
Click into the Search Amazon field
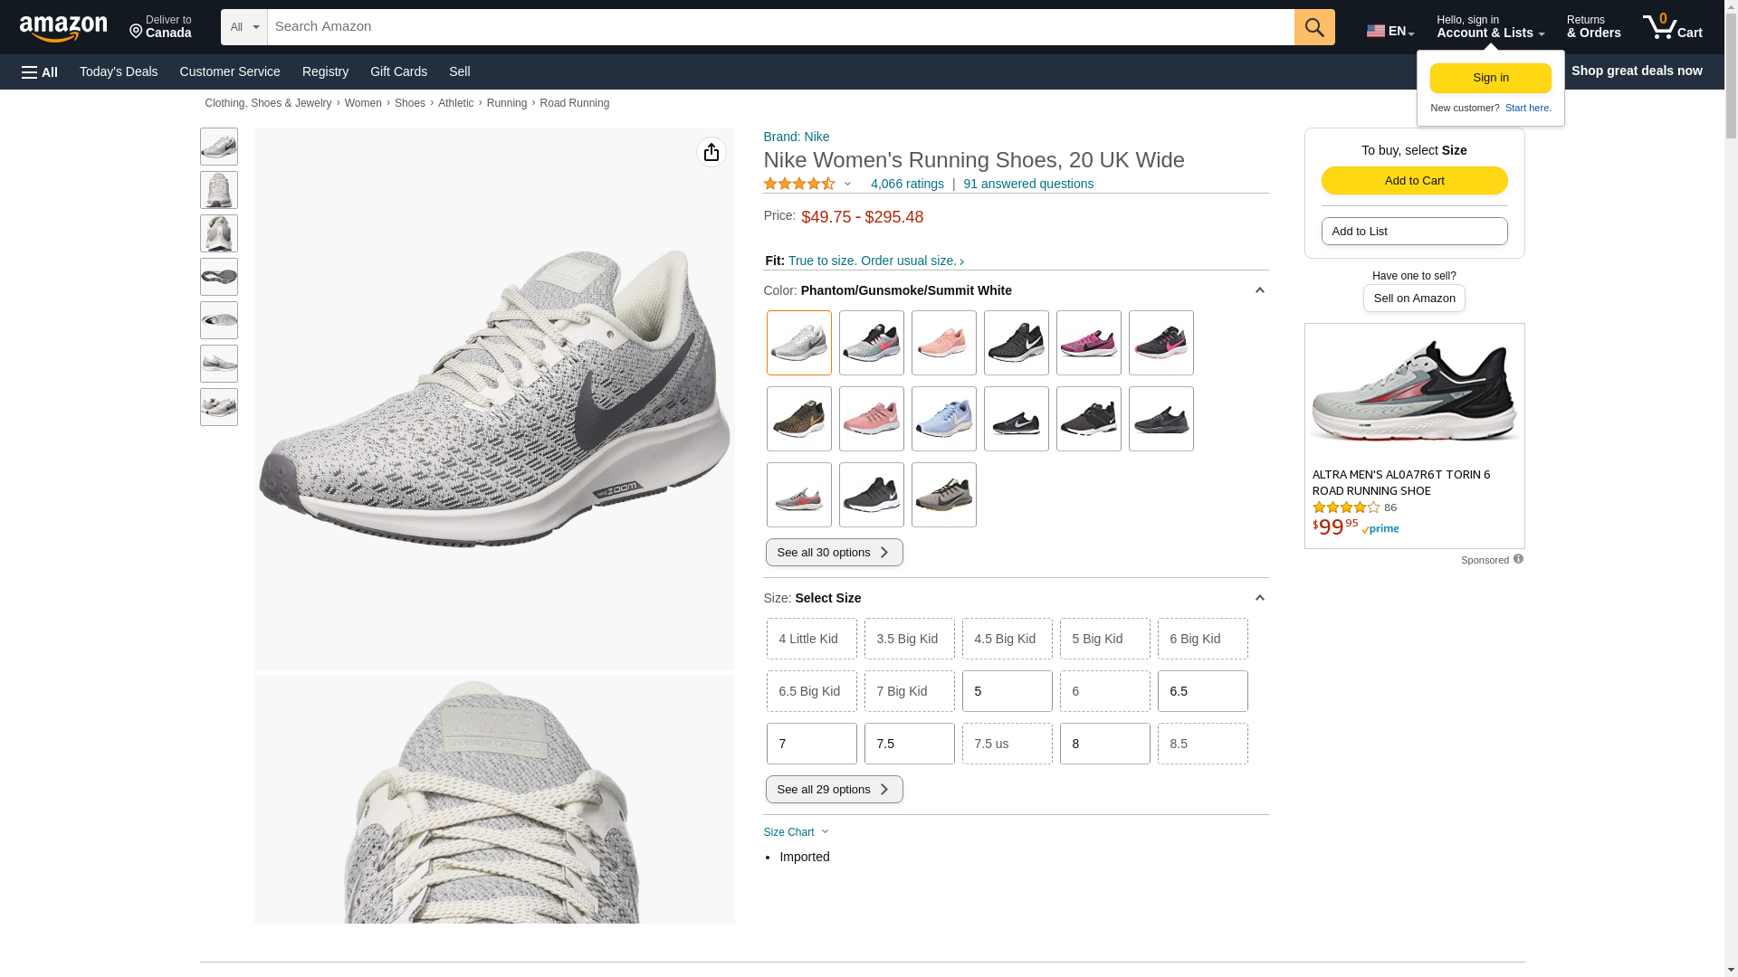(x=780, y=27)
